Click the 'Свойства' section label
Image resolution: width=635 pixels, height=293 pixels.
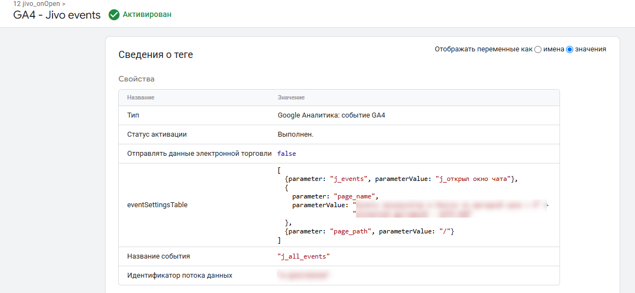click(x=137, y=79)
